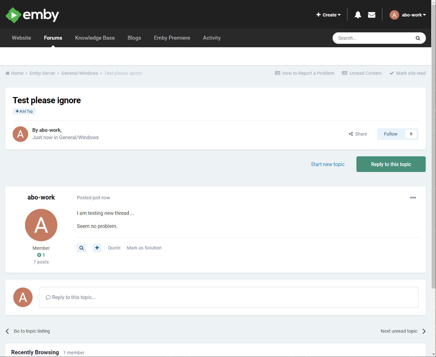Switch to the Knowledge Base tab
Image resolution: width=436 pixels, height=357 pixels.
[95, 38]
